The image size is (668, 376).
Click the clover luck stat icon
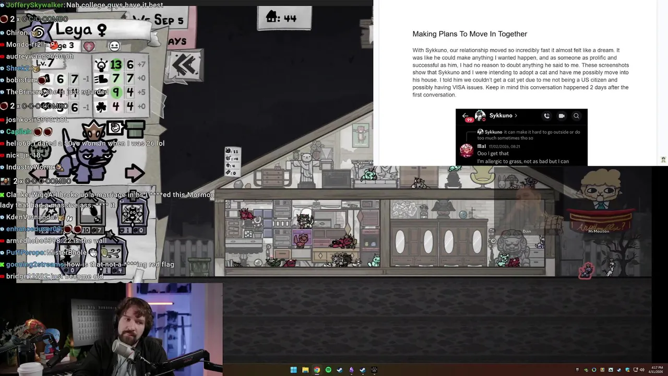click(x=101, y=107)
